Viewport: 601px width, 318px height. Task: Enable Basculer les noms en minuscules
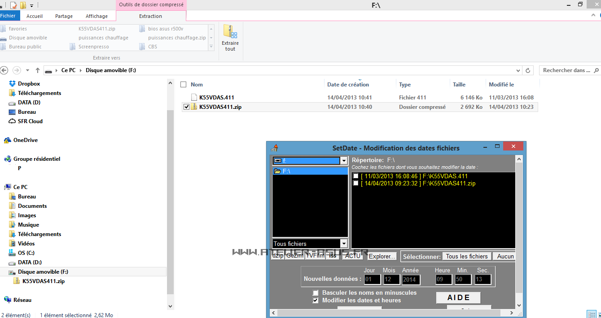pyautogui.click(x=316, y=293)
